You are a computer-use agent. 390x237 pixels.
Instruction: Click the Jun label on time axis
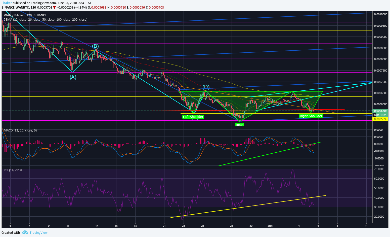point(270,226)
